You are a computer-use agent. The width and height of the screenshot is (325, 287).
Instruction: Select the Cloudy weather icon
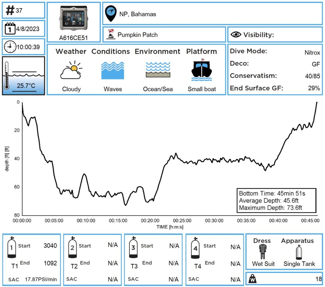click(71, 70)
